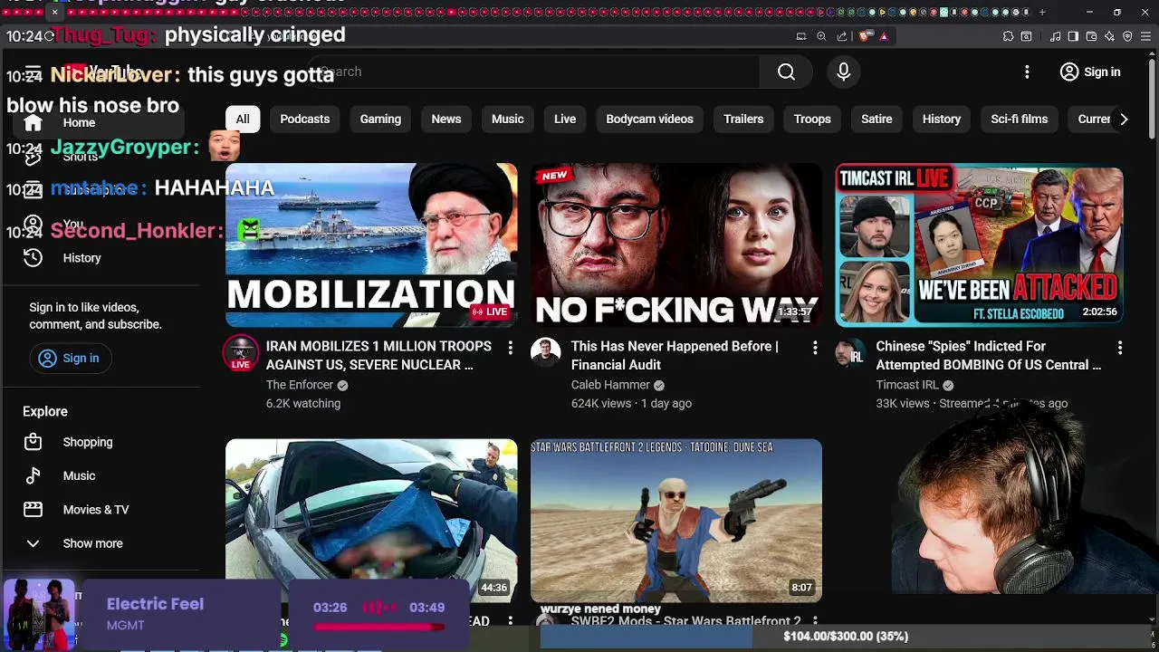The image size is (1159, 652).
Task: Open a new browser tab with plus button
Action: pos(1042,12)
